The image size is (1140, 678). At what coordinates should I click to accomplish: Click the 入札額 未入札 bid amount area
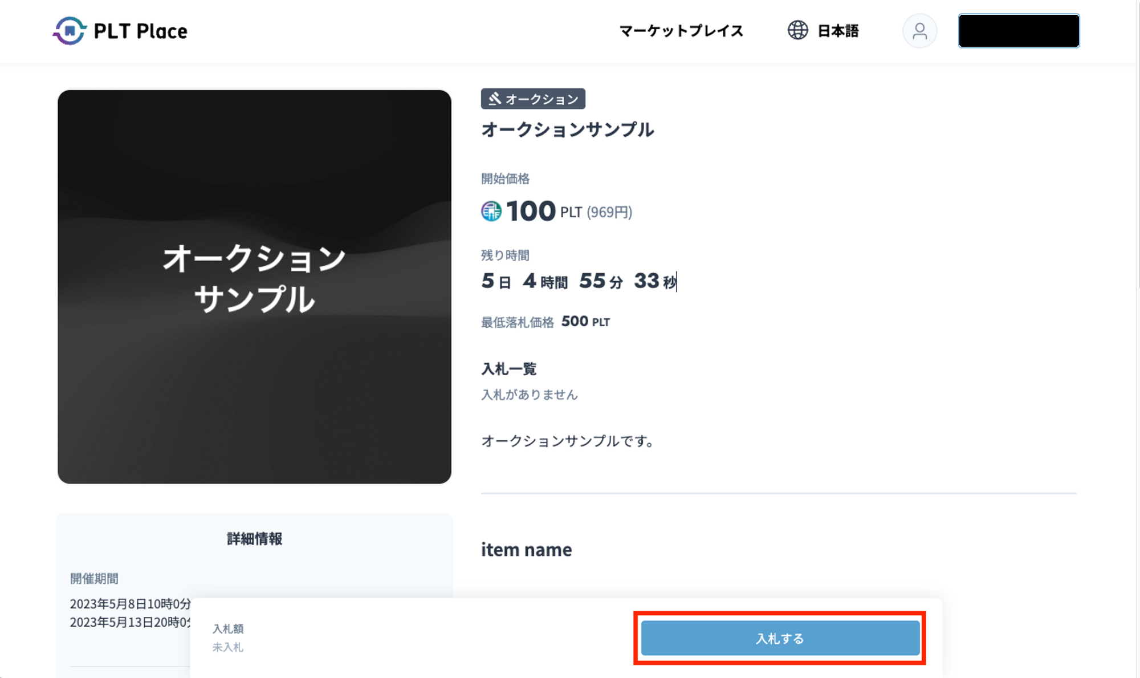[x=228, y=638]
